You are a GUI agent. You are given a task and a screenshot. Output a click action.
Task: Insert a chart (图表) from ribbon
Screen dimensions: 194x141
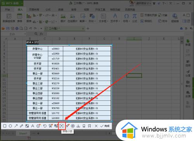(29, 18)
